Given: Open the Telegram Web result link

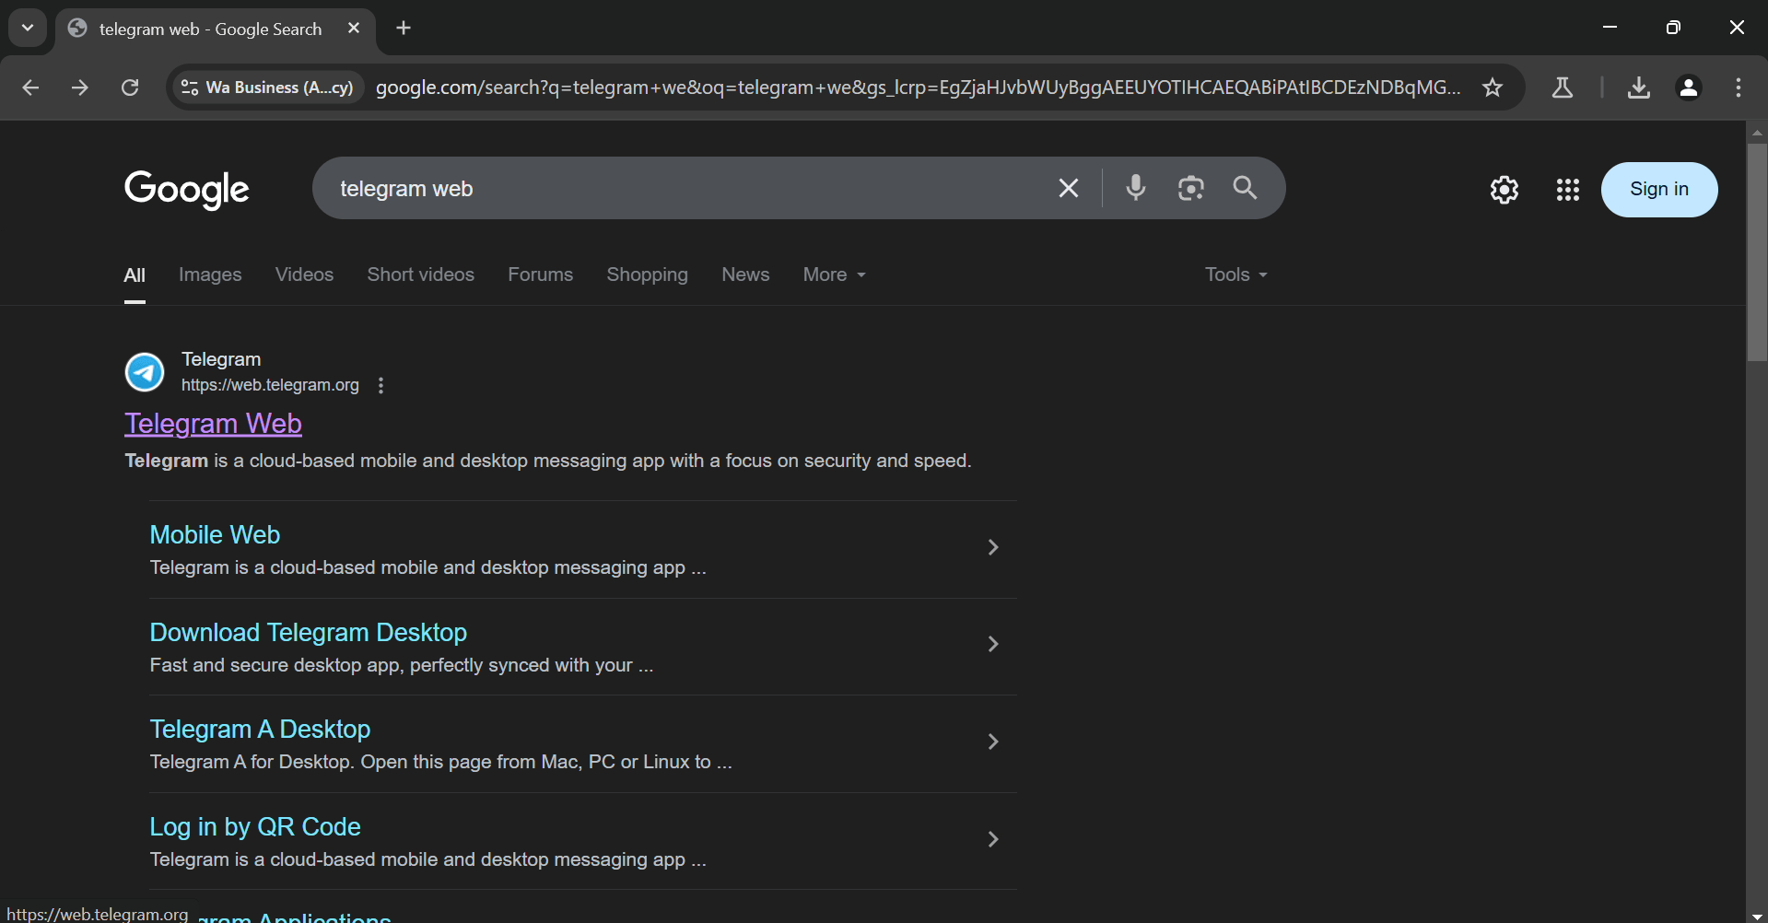Looking at the screenshot, I should point(213,424).
